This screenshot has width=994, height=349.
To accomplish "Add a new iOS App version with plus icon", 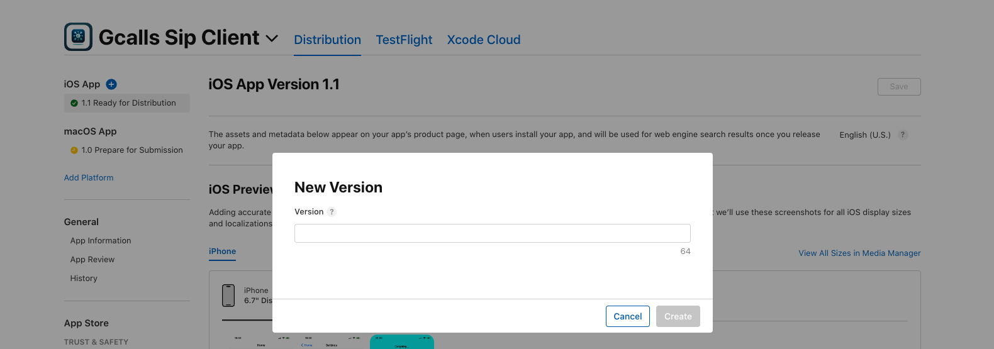I will coord(111,84).
